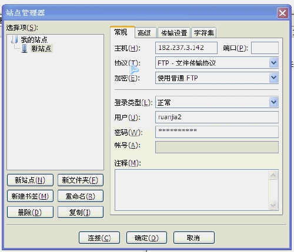Select 我的站点 in the site tree
Screen dimensions: 294x252
coord(34,39)
